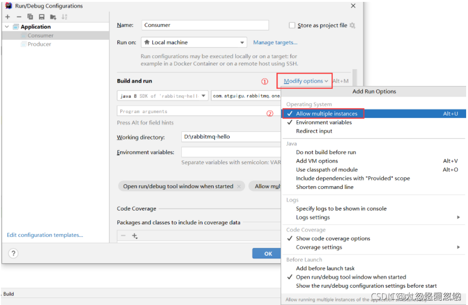Viewport: 468px width, 305px height.
Task: Expand the Logs settings submenu
Action: coord(374,218)
